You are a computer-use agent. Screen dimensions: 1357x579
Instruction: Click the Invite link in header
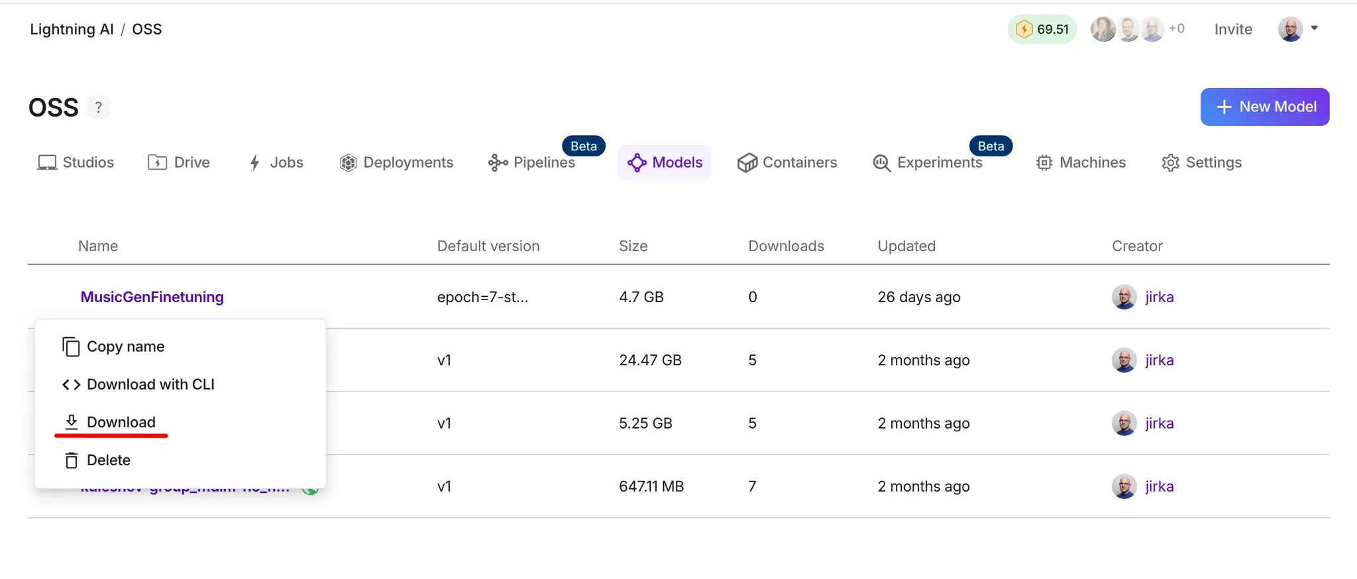point(1233,29)
